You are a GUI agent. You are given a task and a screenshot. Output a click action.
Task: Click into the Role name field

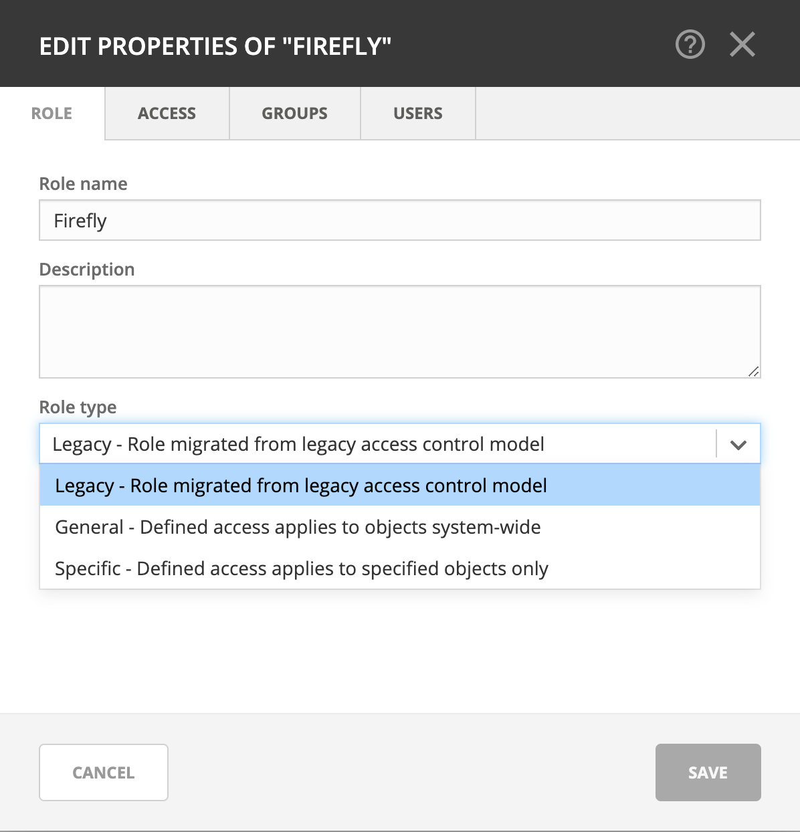point(399,221)
